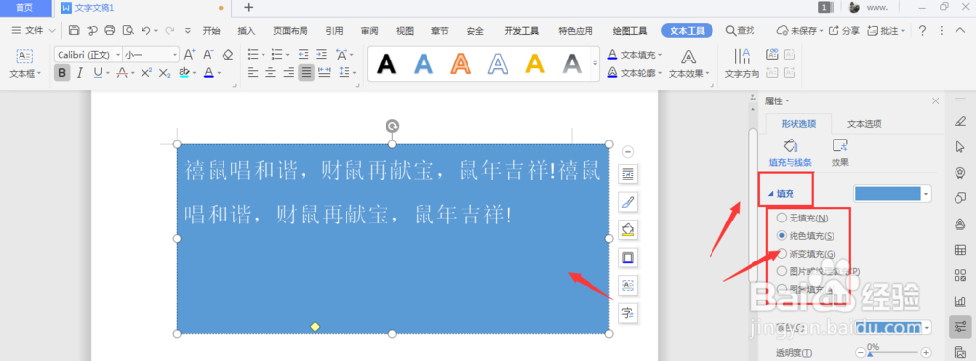Click floating shape fill bucket icon

(628, 229)
